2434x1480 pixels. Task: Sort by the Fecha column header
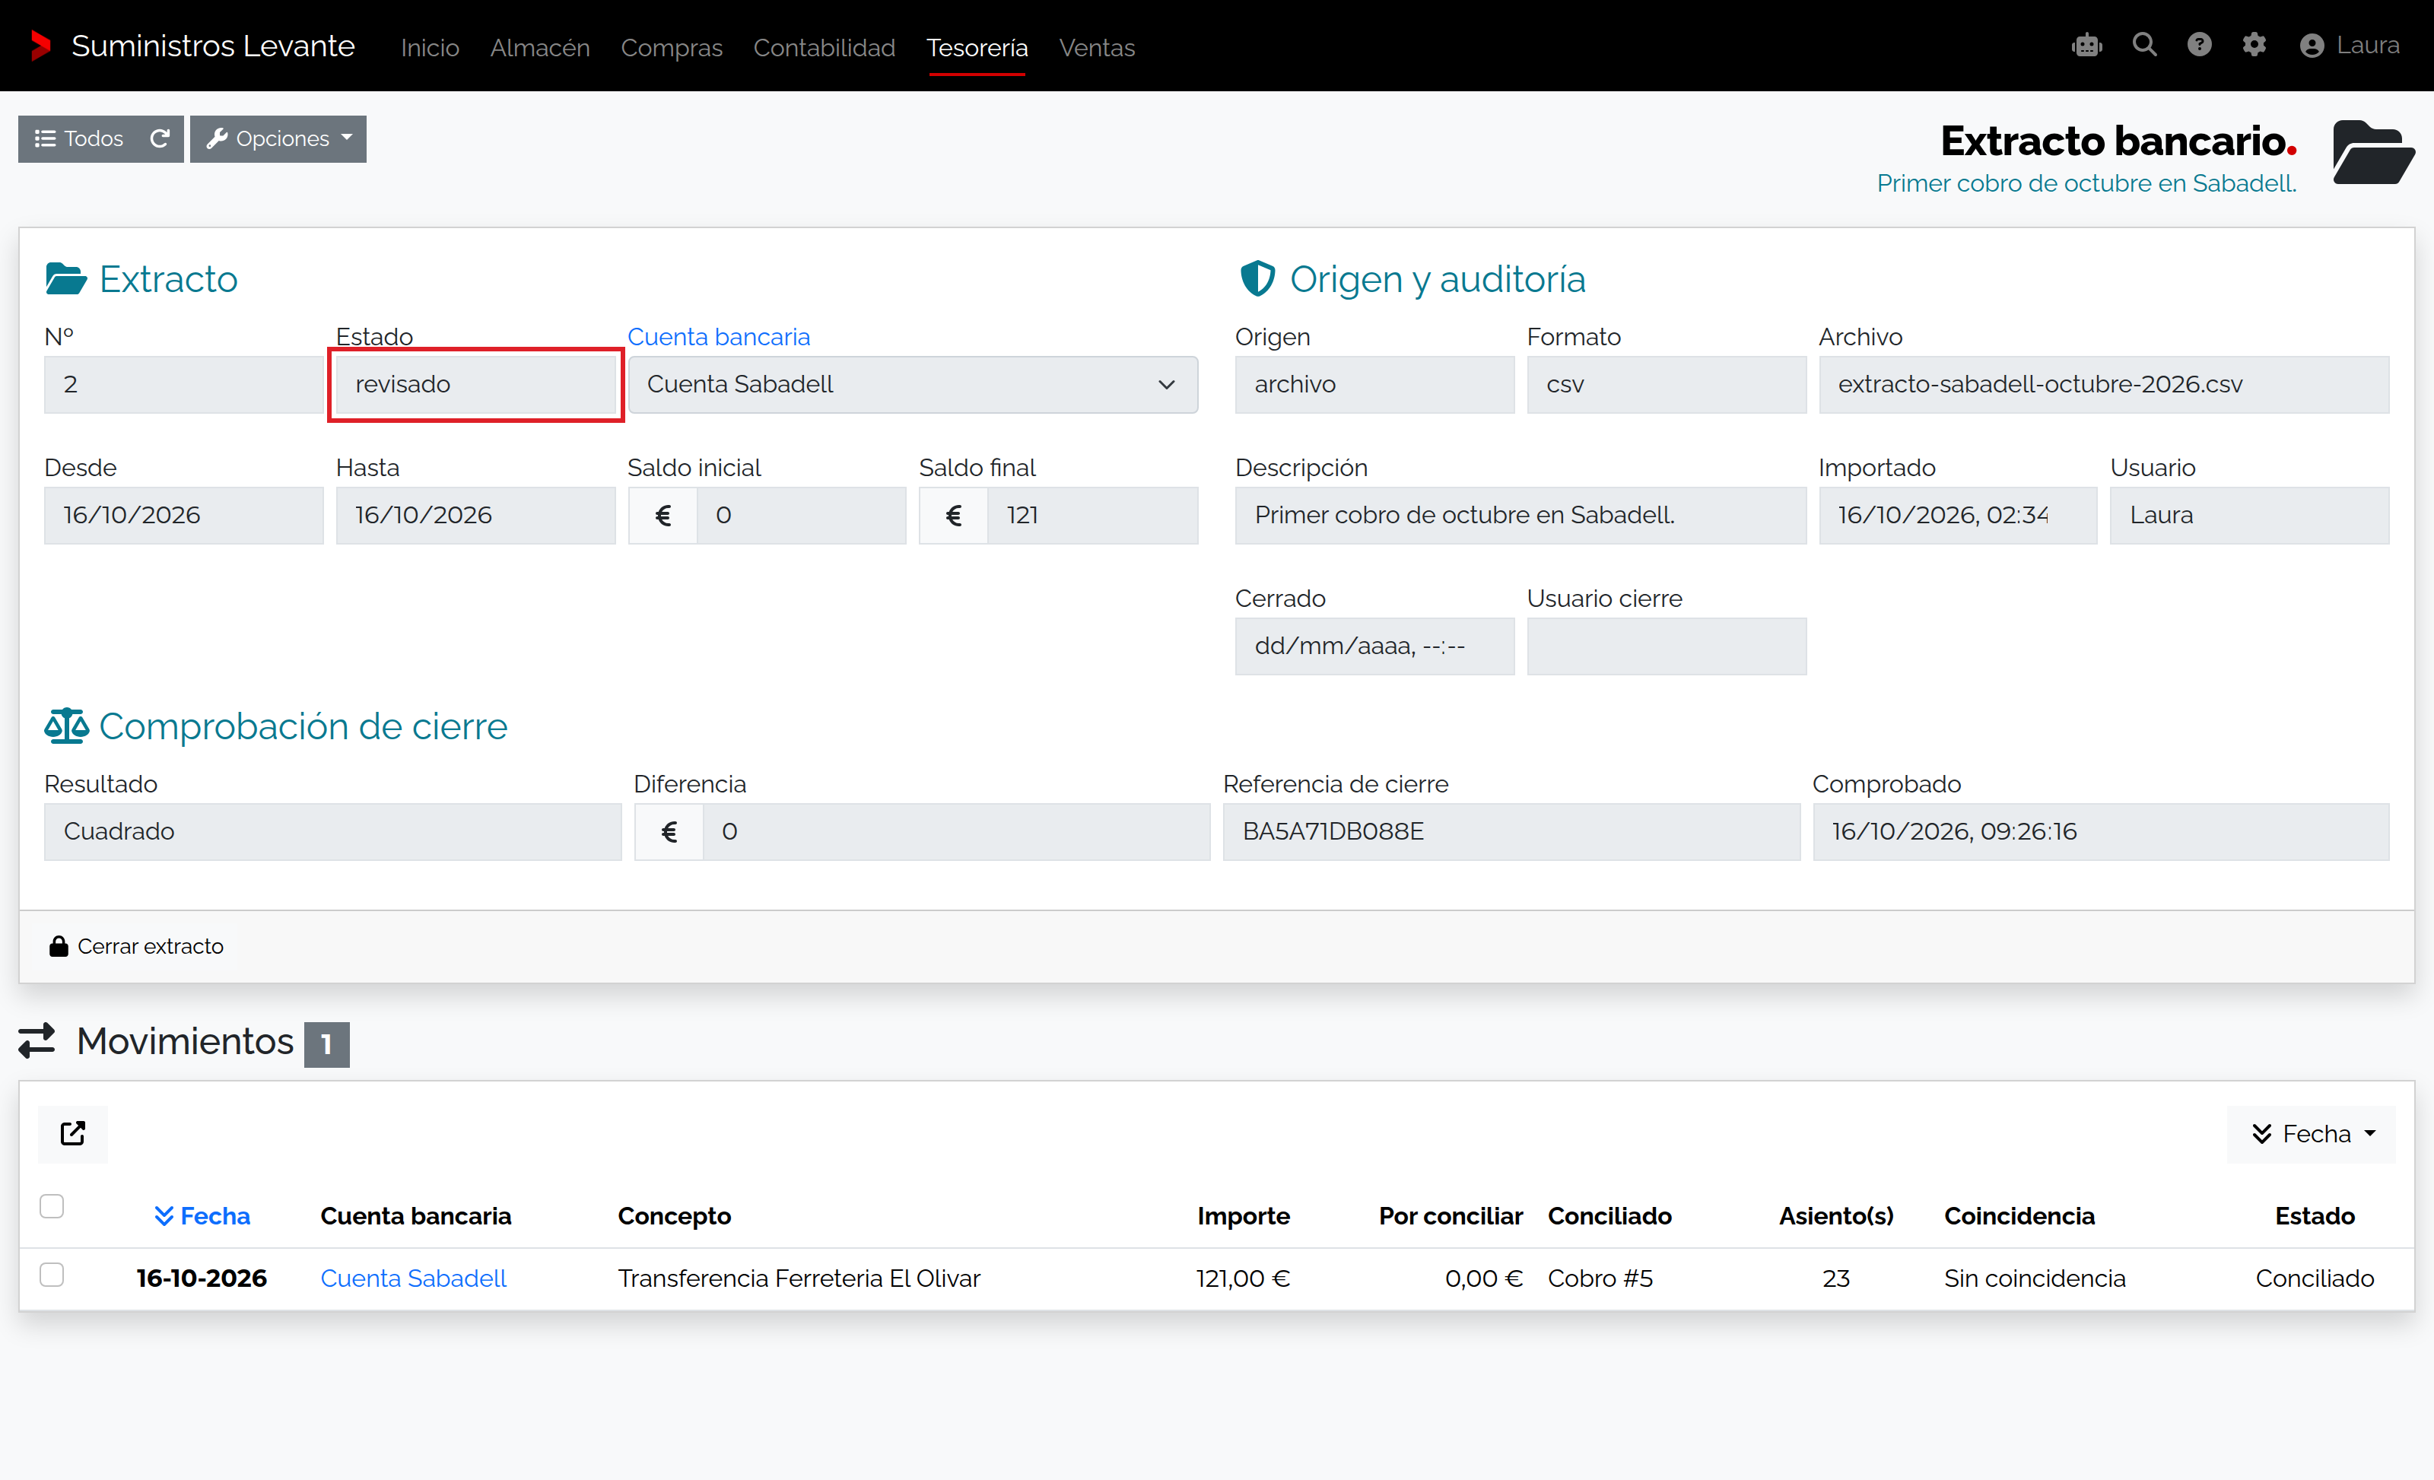tap(202, 1215)
